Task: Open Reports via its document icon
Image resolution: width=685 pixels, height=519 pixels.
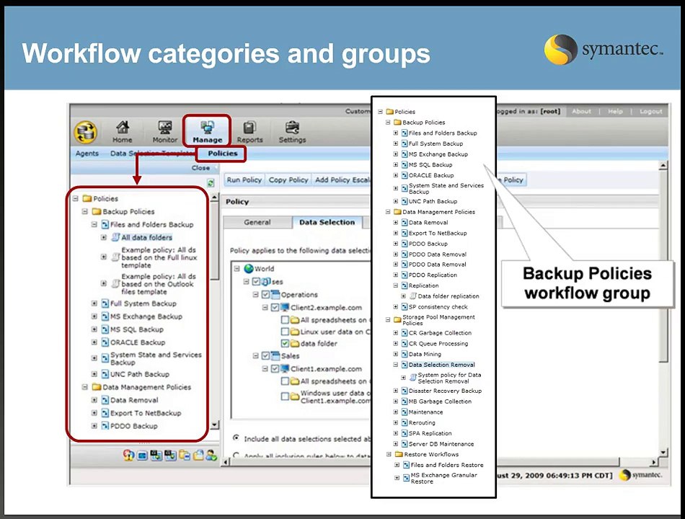Action: pos(249,127)
